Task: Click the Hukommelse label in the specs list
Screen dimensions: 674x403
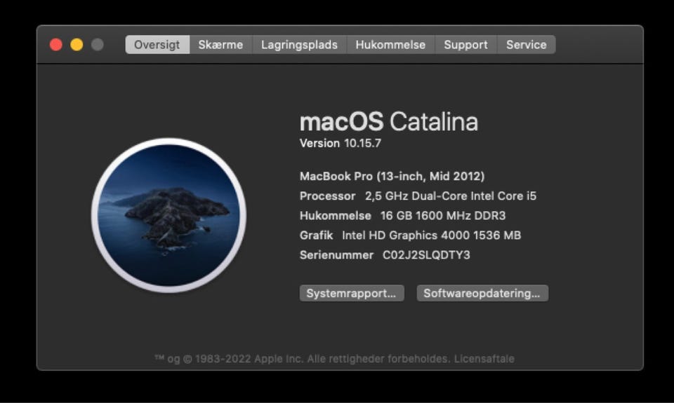Action: [x=336, y=215]
